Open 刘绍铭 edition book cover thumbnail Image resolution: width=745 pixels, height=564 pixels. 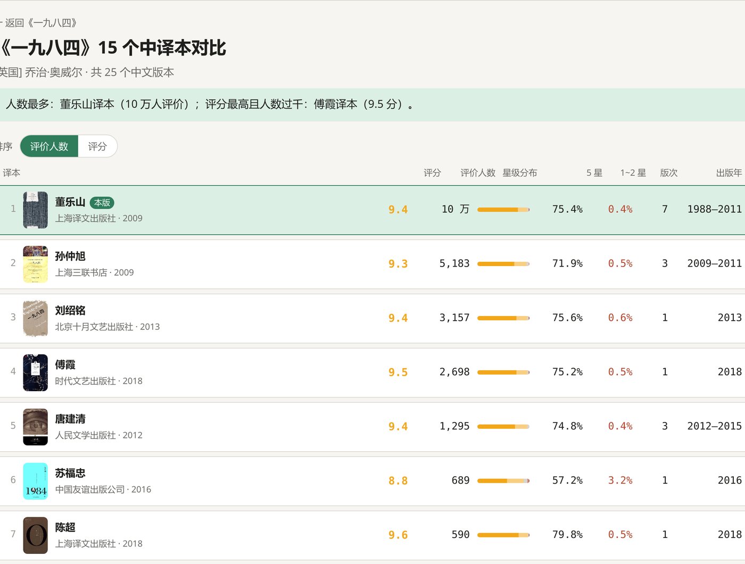pyautogui.click(x=36, y=319)
